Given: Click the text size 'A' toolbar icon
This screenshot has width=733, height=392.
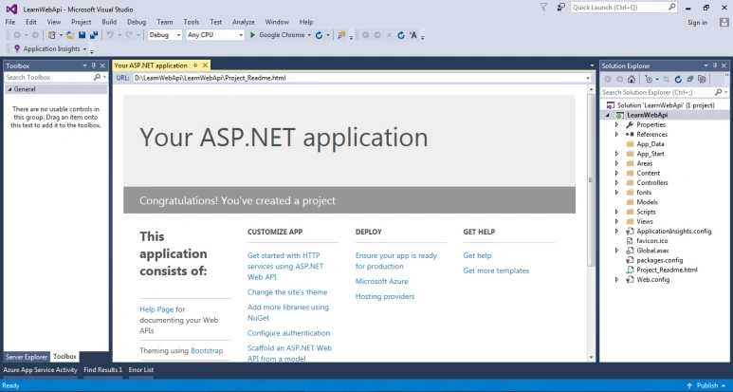Looking at the screenshot, I should click(x=413, y=35).
